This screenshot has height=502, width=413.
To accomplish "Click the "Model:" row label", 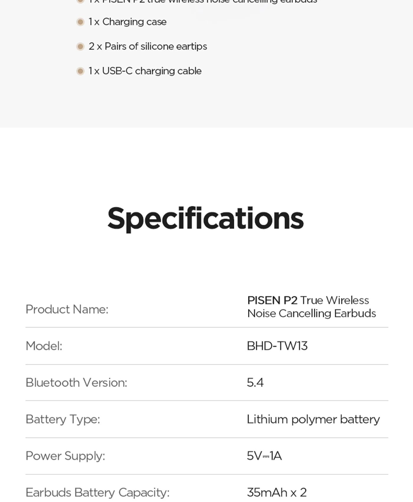I will [x=44, y=346].
